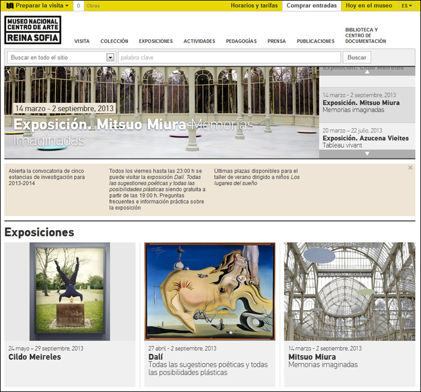This screenshot has width=421, height=392.
Task: Click the Museo Reina Sofia logo
Action: (x=32, y=30)
